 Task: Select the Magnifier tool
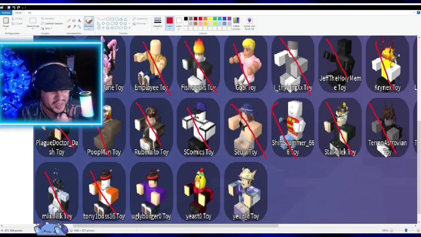[79, 27]
